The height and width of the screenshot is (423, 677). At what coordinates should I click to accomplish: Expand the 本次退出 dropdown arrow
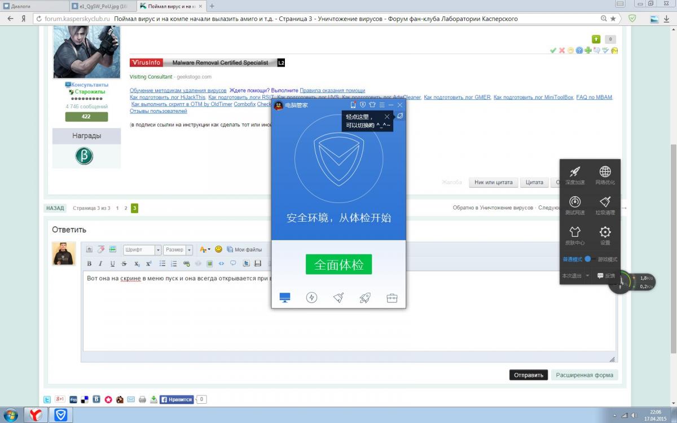pyautogui.click(x=587, y=276)
